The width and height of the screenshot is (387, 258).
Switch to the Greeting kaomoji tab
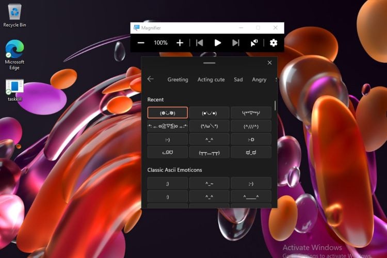click(x=178, y=79)
